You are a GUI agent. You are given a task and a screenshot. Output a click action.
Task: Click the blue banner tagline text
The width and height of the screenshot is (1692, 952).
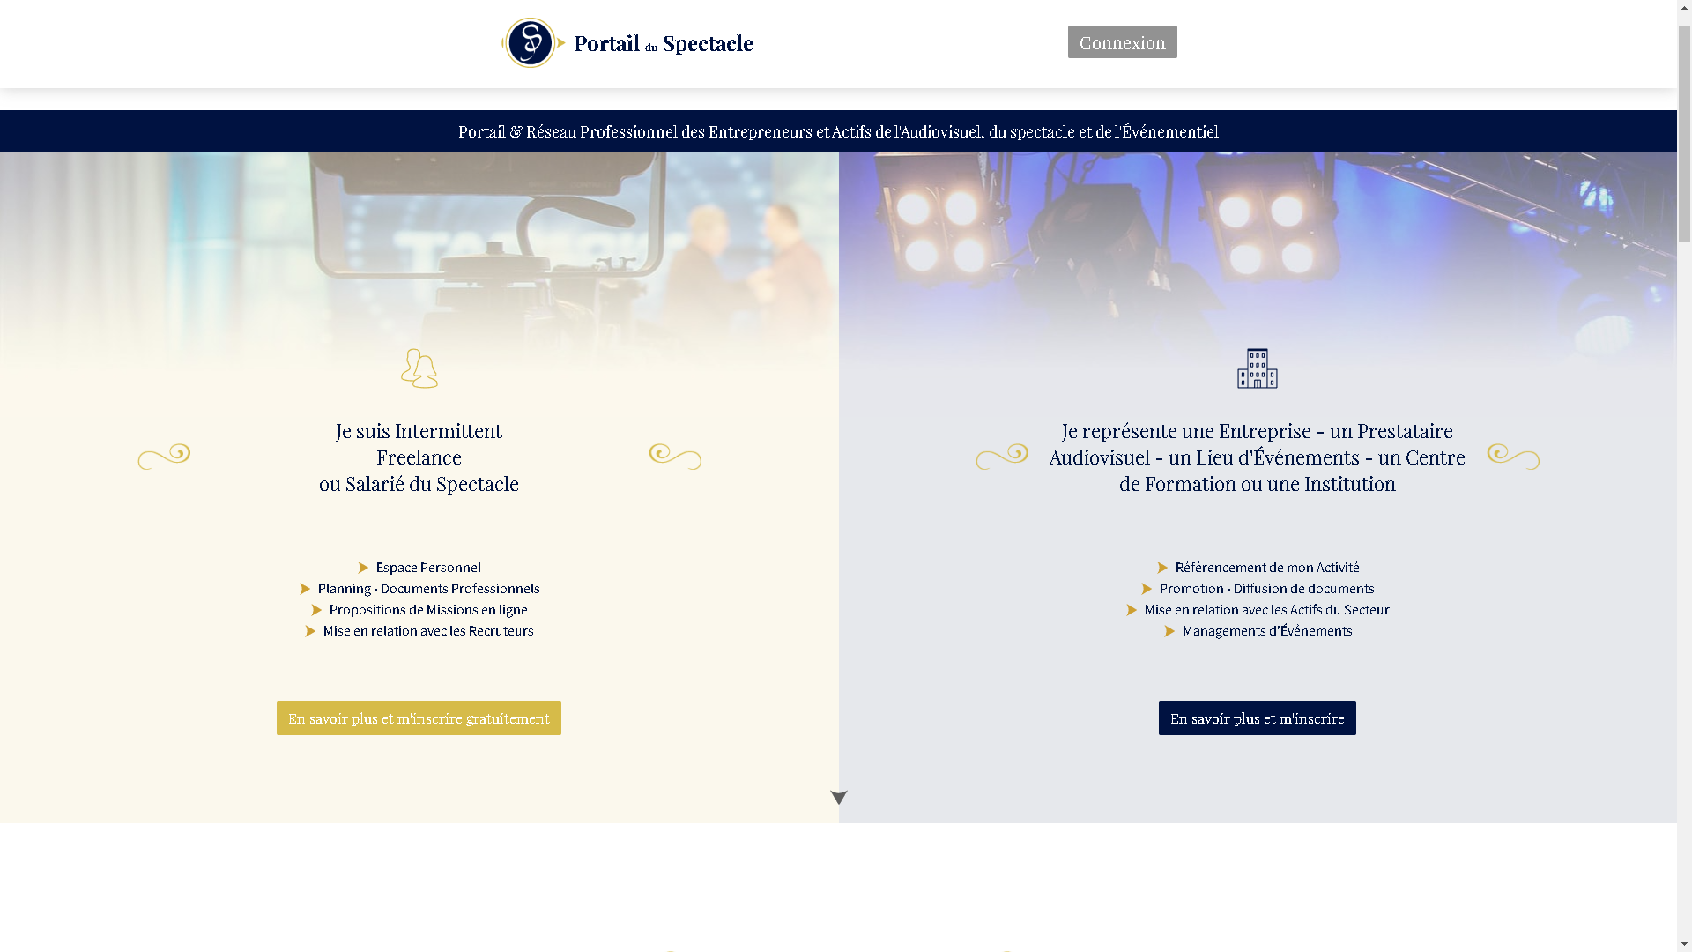tap(838, 131)
